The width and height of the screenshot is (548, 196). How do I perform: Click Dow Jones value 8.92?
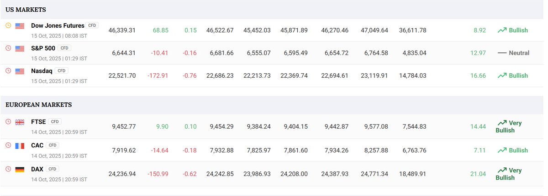click(479, 30)
